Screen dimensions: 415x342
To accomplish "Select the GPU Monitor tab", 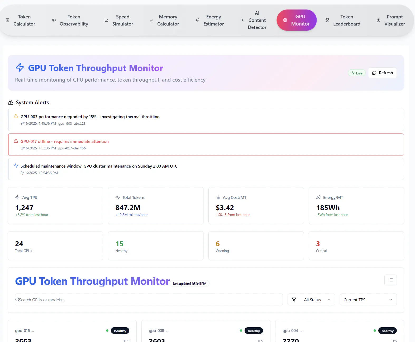I will (297, 20).
